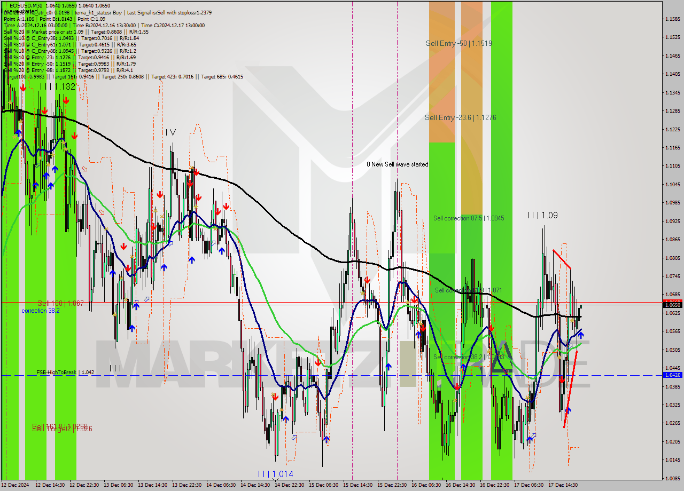
Task: Click the 1.1585 price axis label
Action: (x=672, y=19)
